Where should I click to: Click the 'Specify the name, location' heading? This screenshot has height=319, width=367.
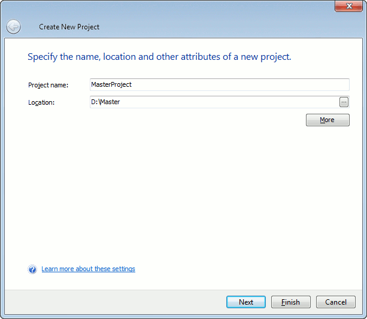[159, 57]
